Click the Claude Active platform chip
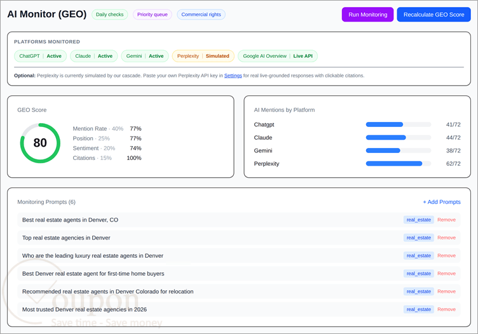This screenshot has height=334, width=478. pyautogui.click(x=93, y=56)
